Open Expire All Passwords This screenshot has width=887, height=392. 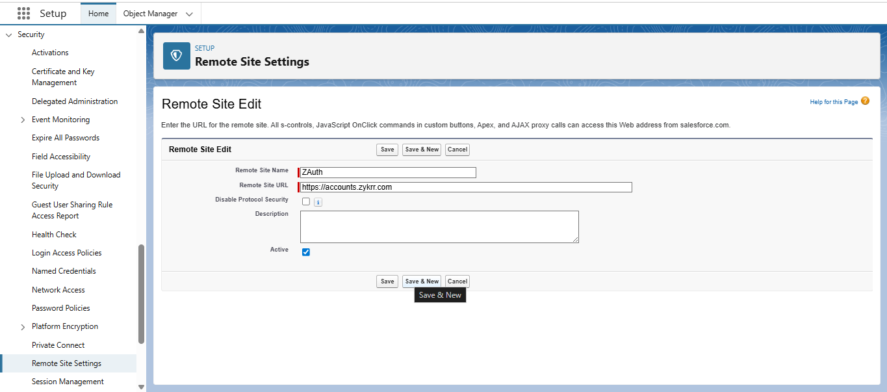[66, 138]
